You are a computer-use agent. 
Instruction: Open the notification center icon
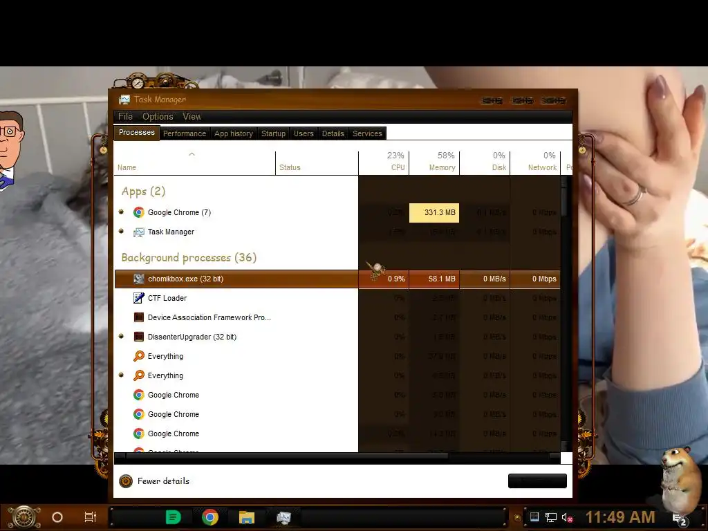pos(680,520)
